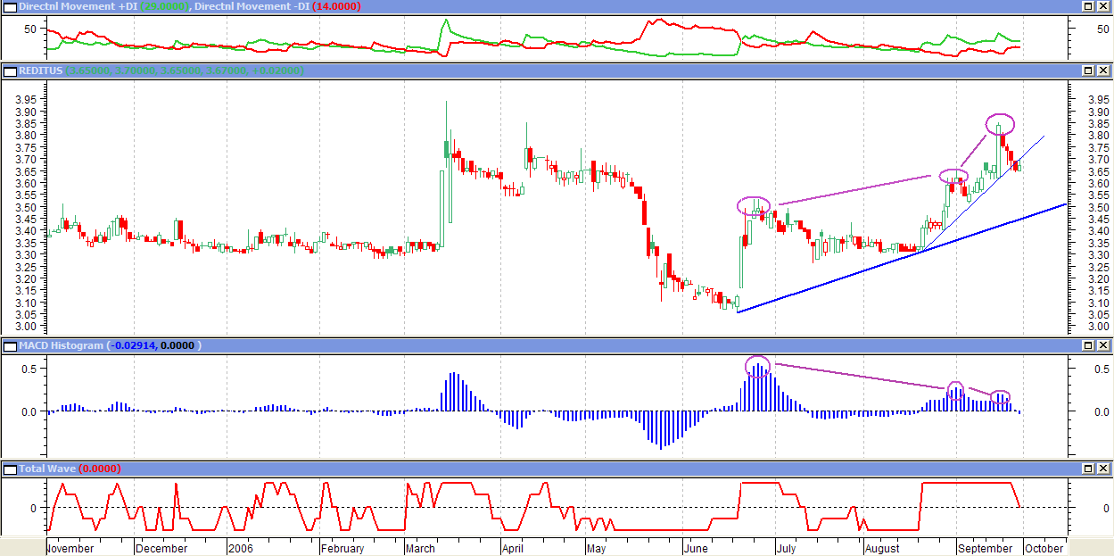Select the Total Wave title

click(x=47, y=469)
